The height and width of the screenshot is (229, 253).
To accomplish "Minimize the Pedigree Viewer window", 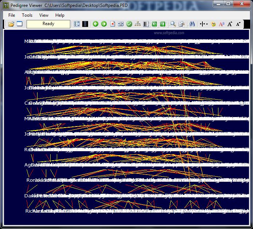I will click(218, 4).
